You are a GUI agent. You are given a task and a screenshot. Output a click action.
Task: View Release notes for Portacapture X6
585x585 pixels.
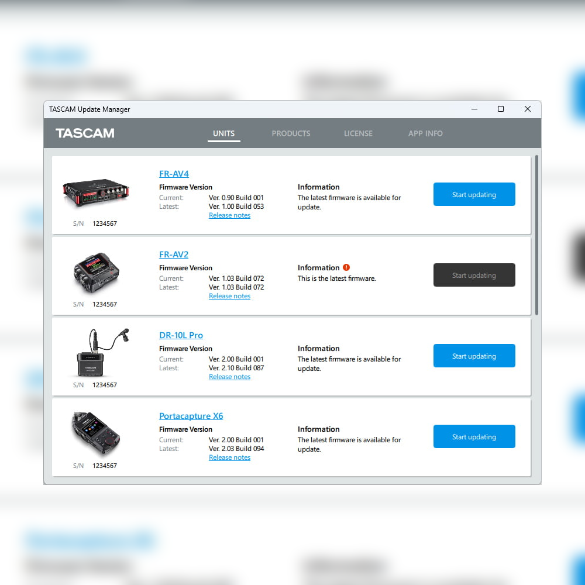pos(229,457)
